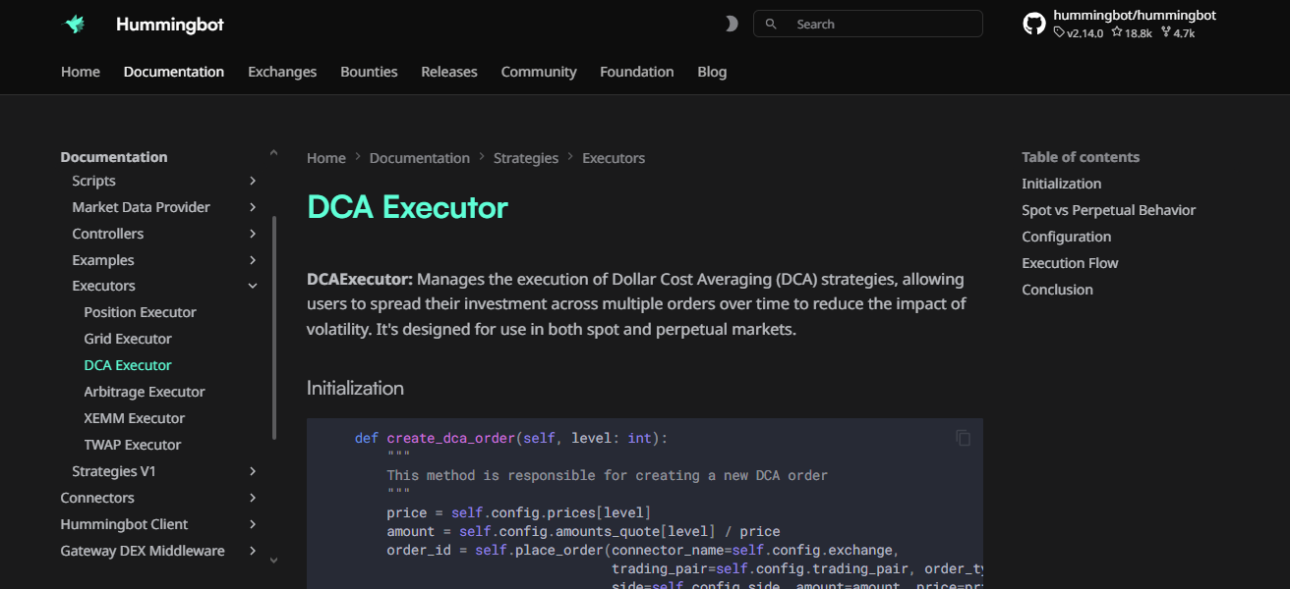Open the Home tab
The height and width of the screenshot is (589, 1290).
coord(81,72)
